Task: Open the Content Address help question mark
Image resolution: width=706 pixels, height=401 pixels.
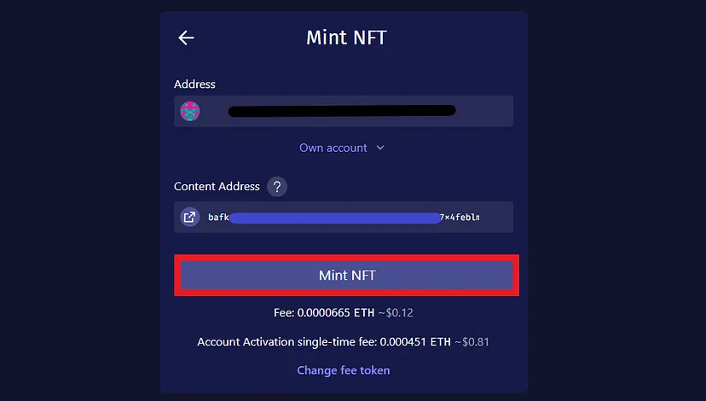Action: click(277, 187)
